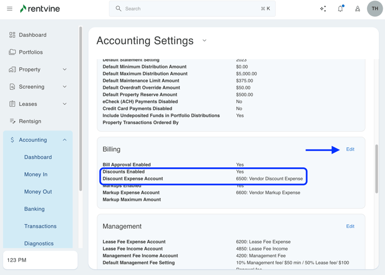
Task: Click the AI sparkle icon
Action: pyautogui.click(x=323, y=9)
